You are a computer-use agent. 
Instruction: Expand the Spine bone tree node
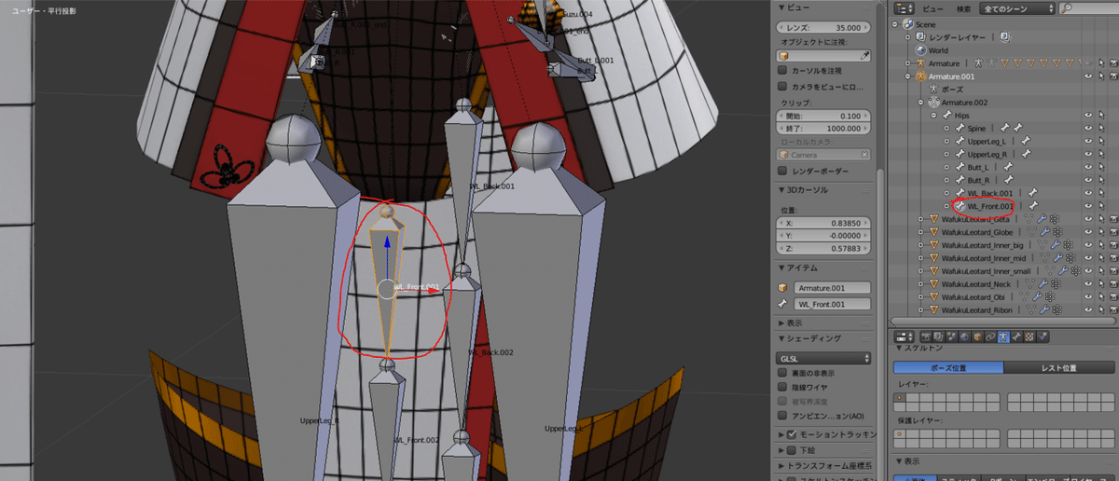tap(946, 128)
